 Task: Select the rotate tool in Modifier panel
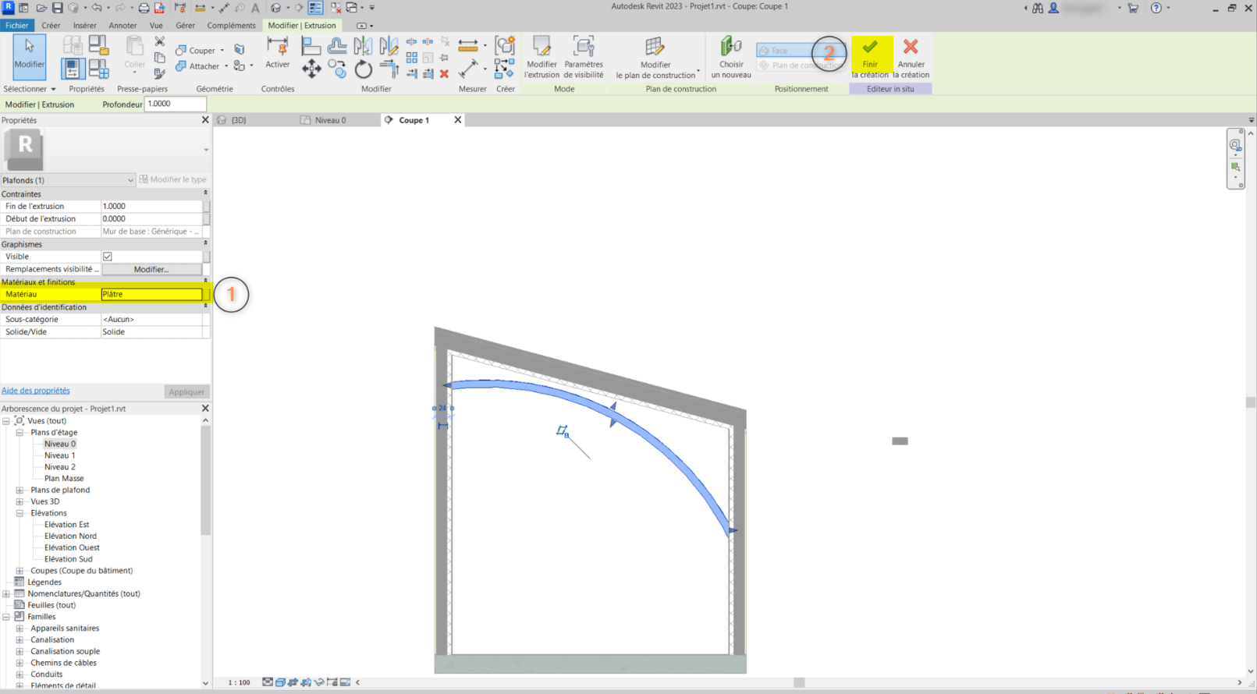pyautogui.click(x=364, y=70)
